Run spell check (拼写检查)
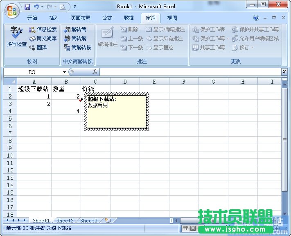 tap(16, 37)
